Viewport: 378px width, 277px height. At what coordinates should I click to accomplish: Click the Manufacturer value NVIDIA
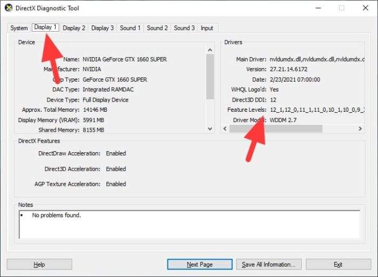click(x=92, y=69)
